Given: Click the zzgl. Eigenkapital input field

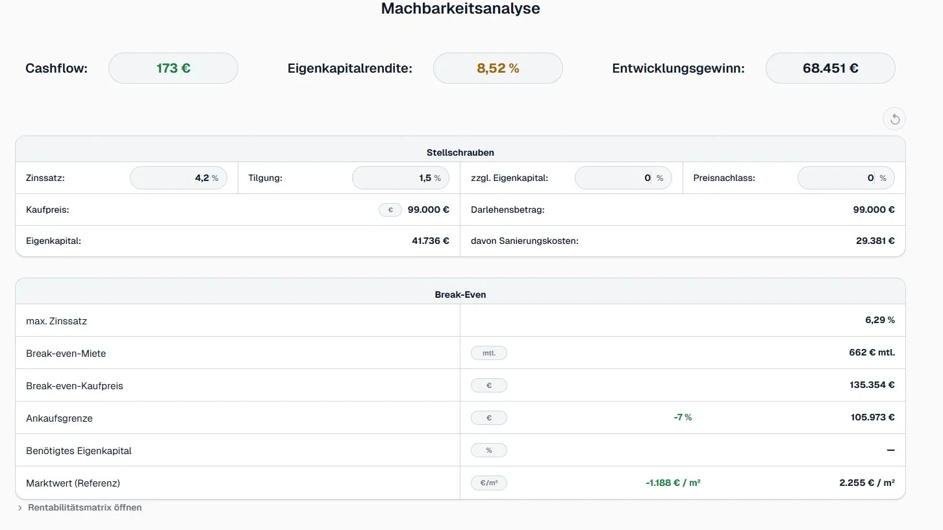Looking at the screenshot, I should tap(623, 178).
